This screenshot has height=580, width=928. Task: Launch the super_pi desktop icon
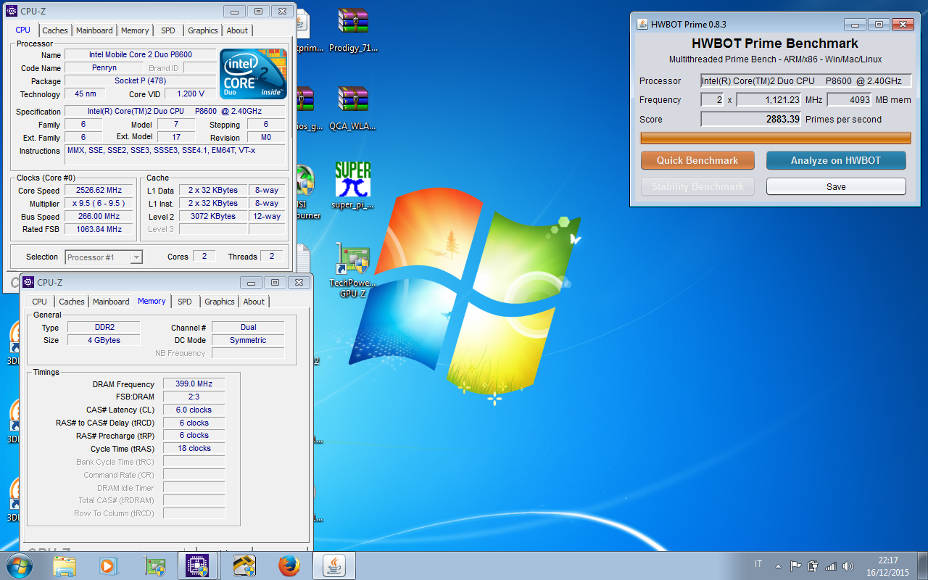[353, 186]
